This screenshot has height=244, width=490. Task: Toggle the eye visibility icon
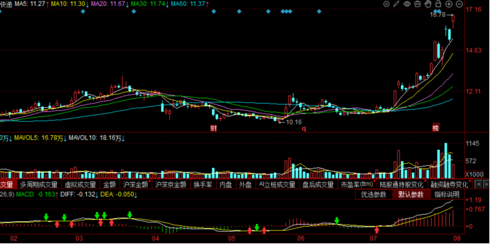[407, 4]
